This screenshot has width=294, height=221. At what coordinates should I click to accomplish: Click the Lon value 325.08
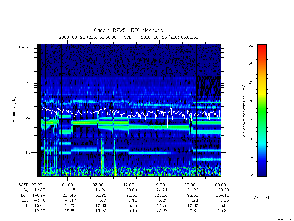(161, 195)
